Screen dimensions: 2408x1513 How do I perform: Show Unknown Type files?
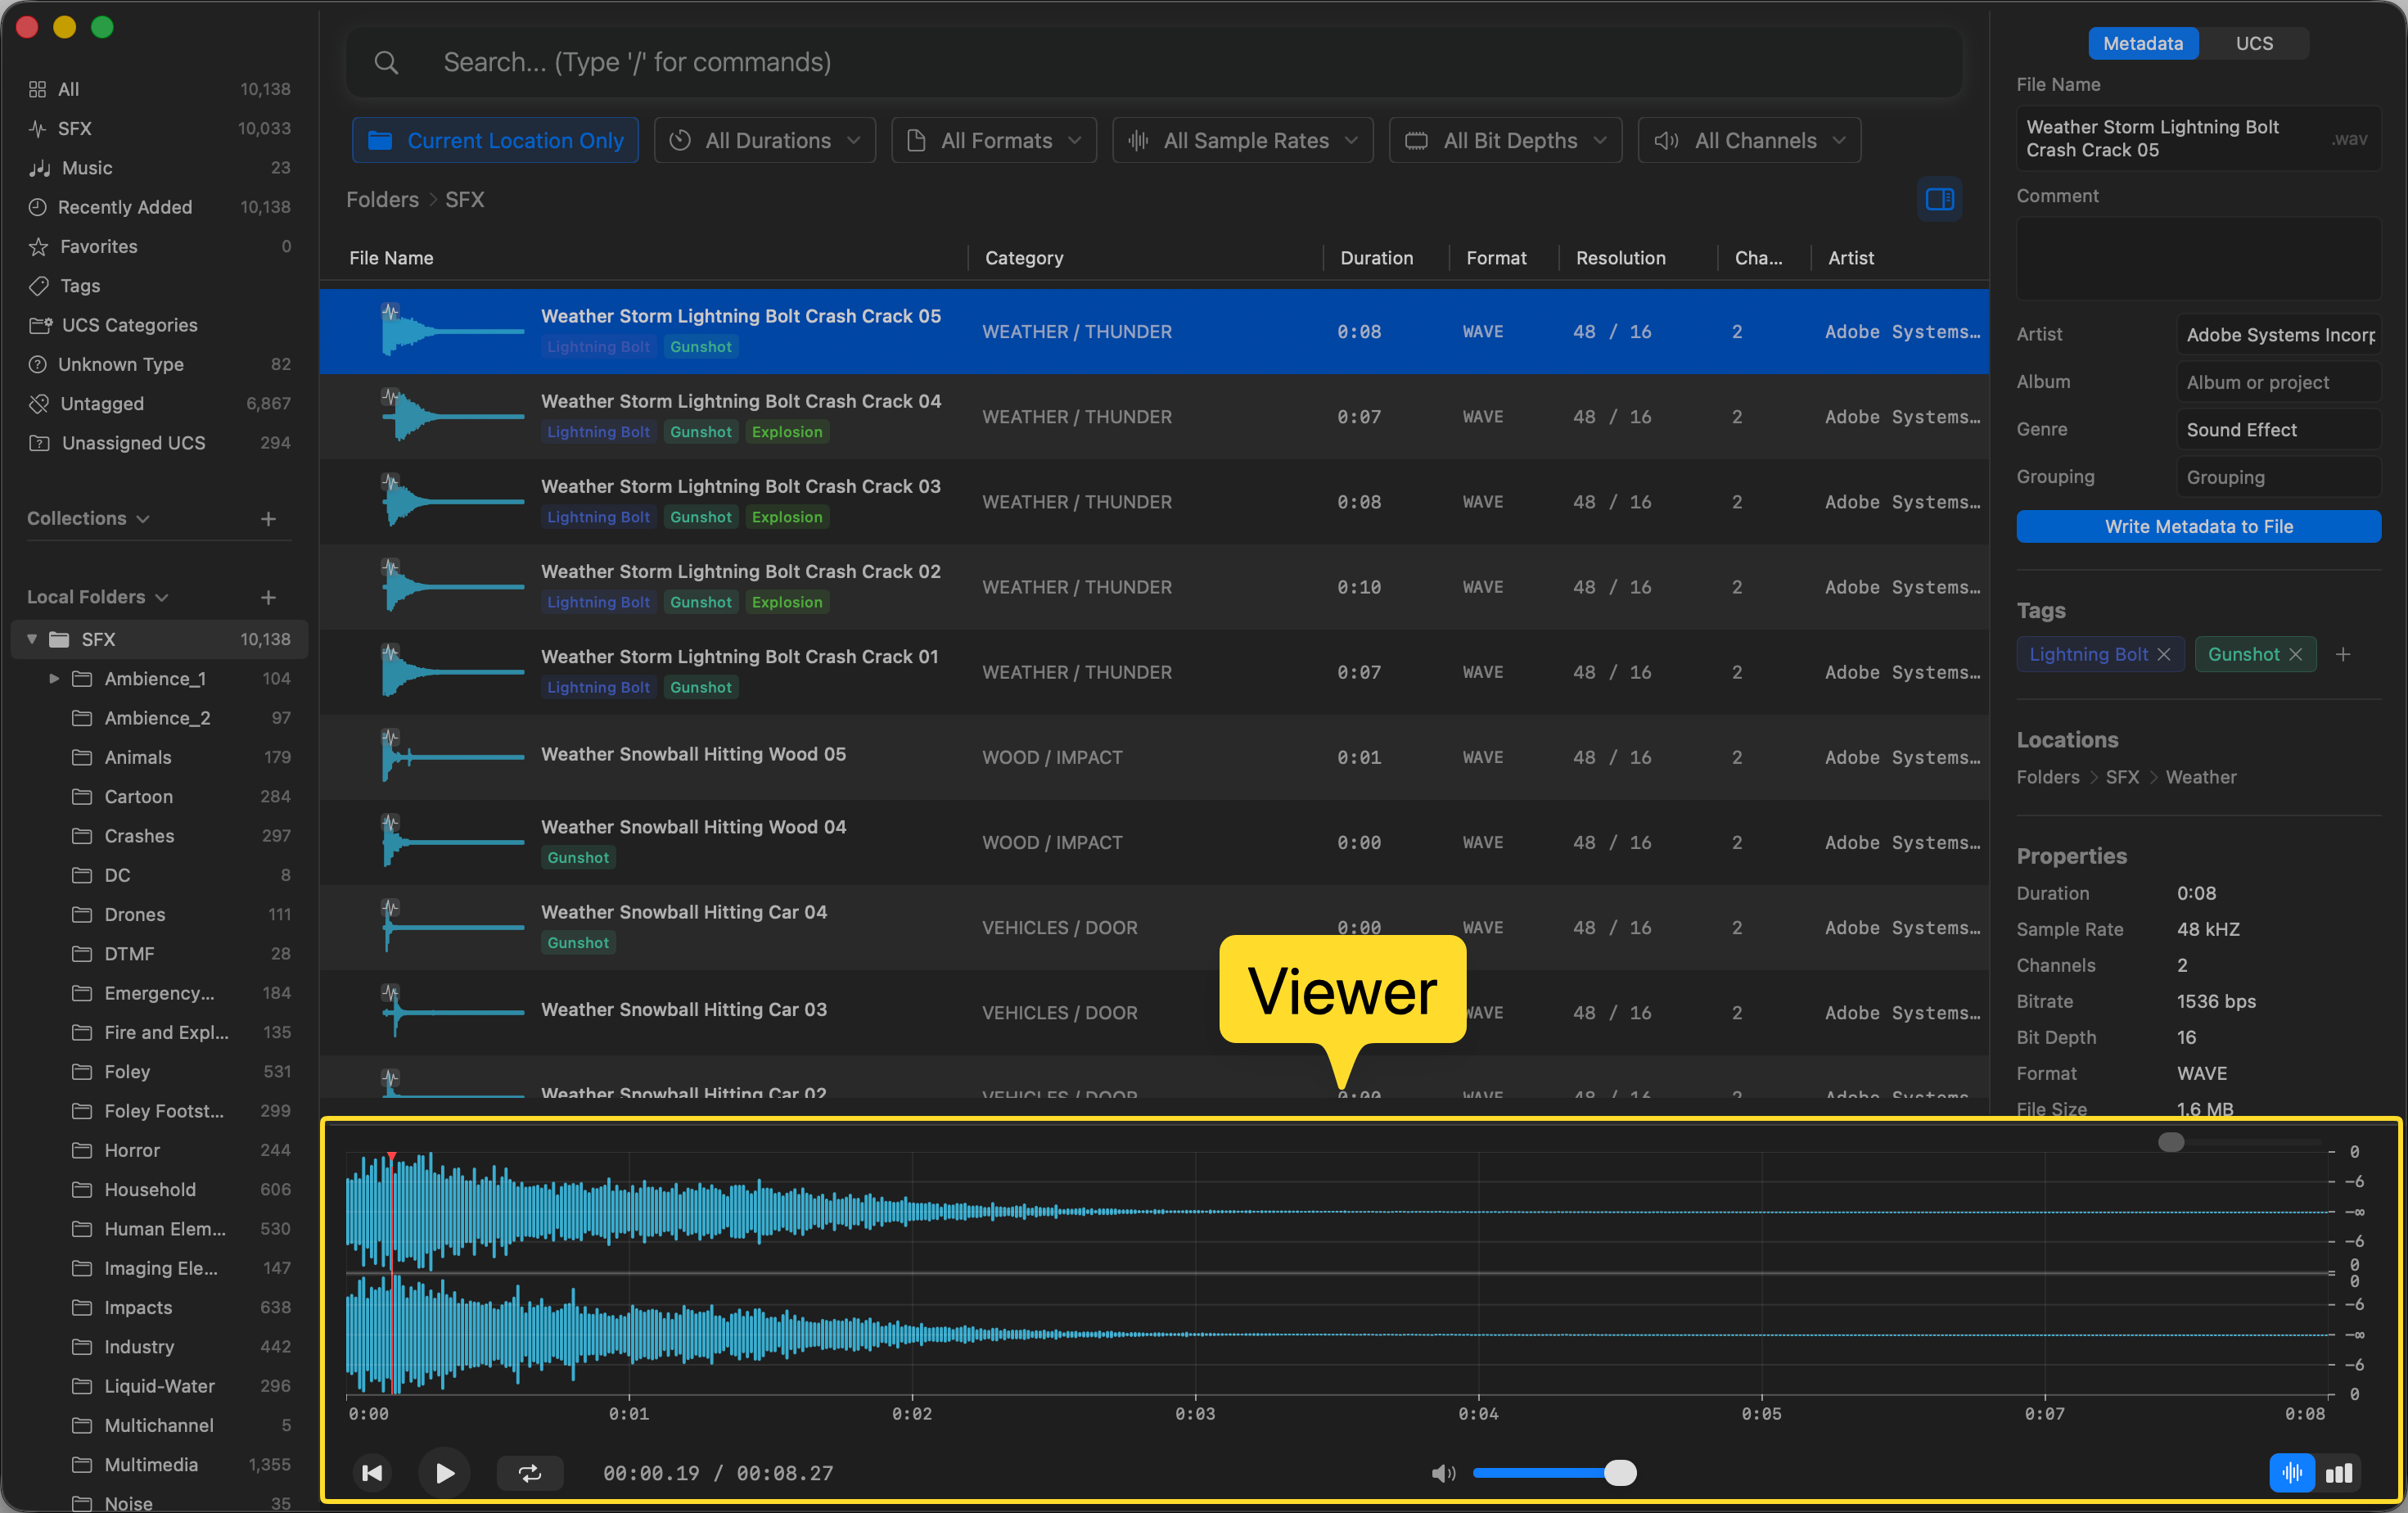[160, 364]
